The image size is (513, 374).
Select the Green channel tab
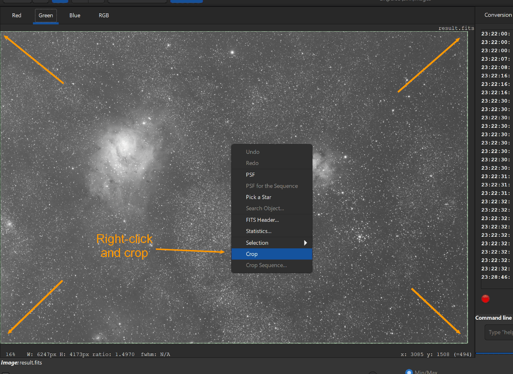click(46, 15)
